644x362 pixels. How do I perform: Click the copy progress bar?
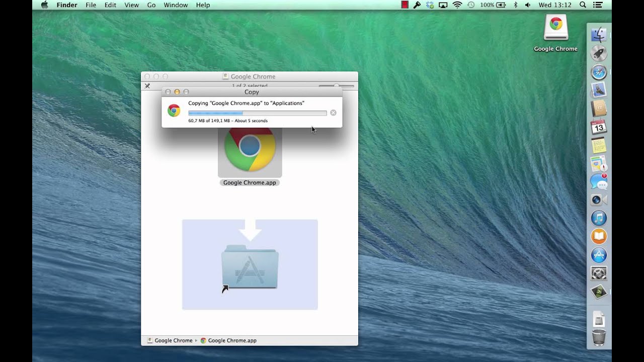[x=258, y=113]
